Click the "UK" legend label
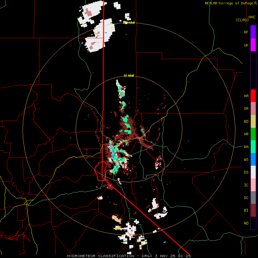 [246, 45]
